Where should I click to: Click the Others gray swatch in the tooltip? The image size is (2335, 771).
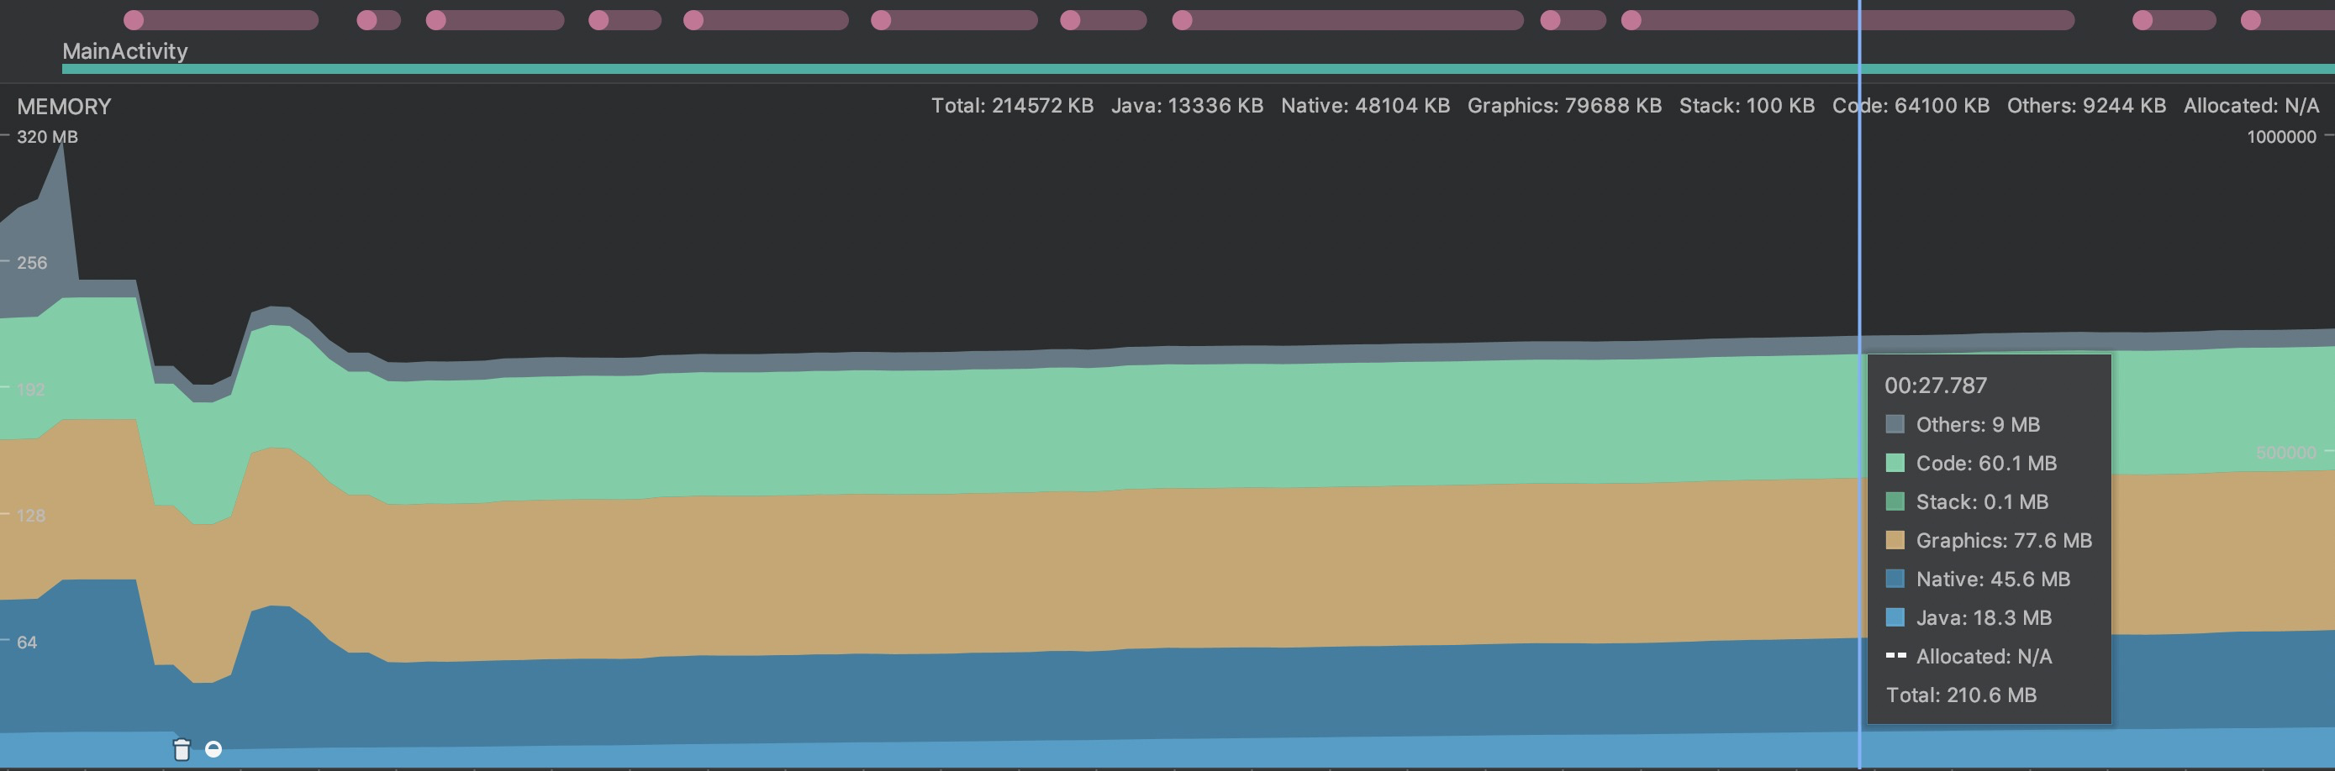1895,424
